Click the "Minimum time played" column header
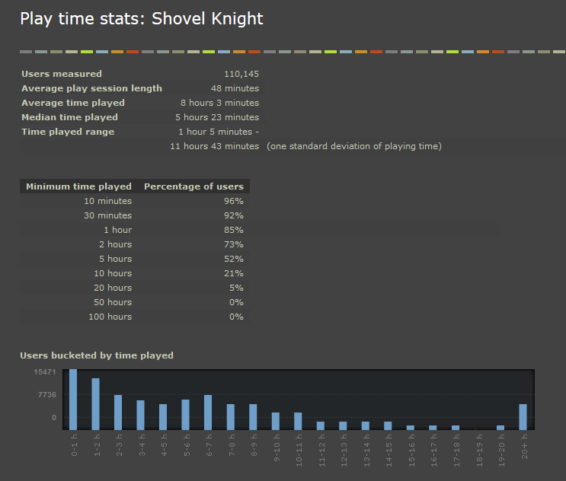This screenshot has height=481, width=566. (x=78, y=186)
